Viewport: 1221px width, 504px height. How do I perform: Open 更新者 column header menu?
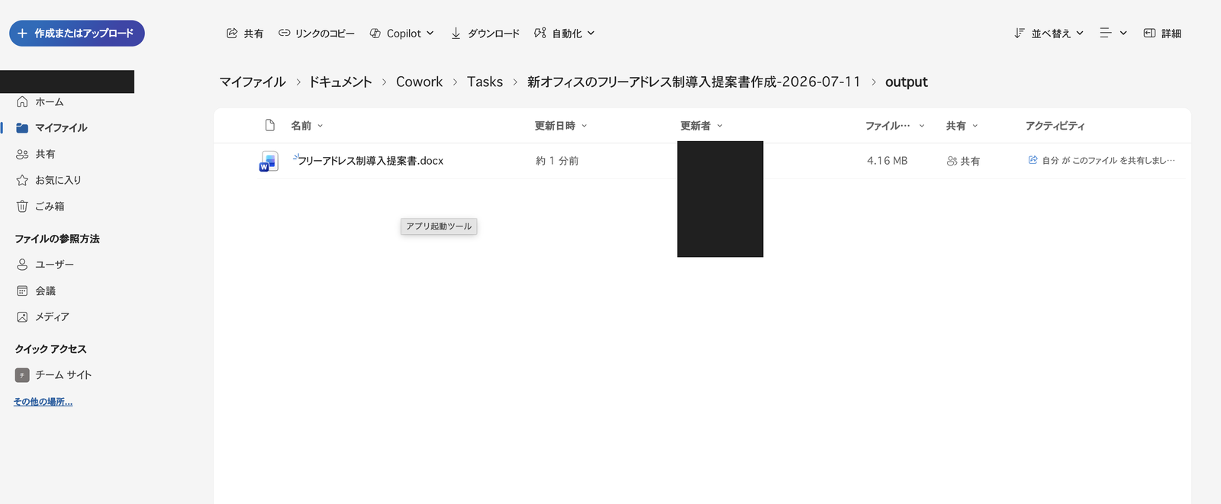pyautogui.click(x=701, y=126)
